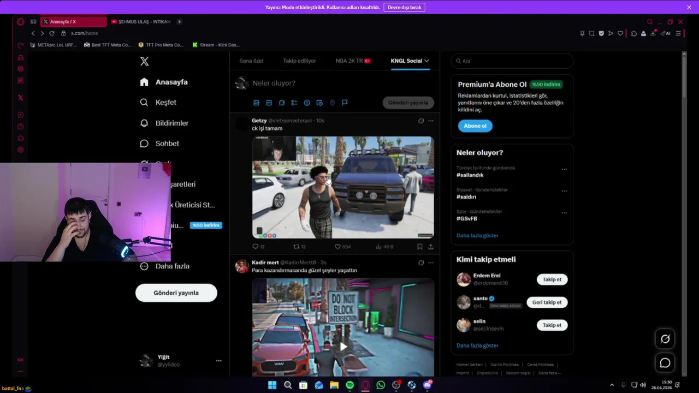Screen dimensions: 699x393
Task: Reply to Getzy's post with 12 comments
Action: click(x=258, y=247)
